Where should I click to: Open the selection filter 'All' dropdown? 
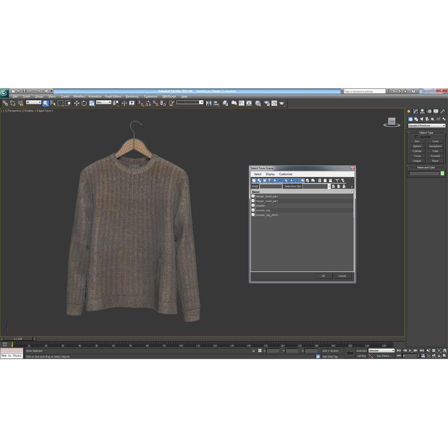[34, 102]
